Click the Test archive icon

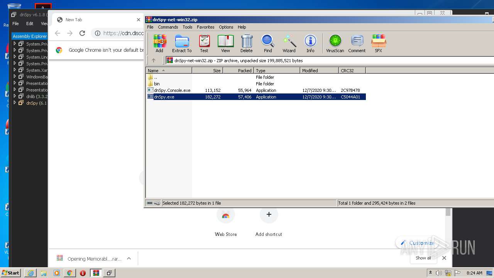(x=204, y=43)
